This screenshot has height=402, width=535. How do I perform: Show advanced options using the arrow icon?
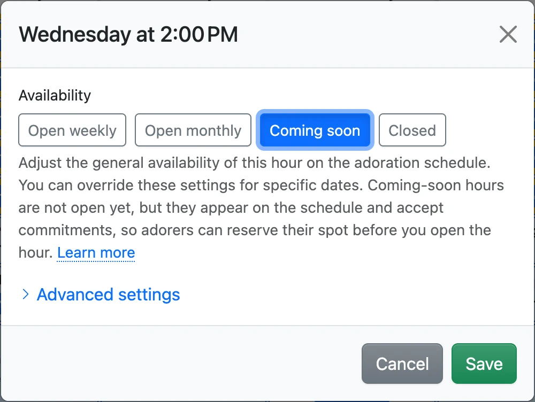coord(25,294)
